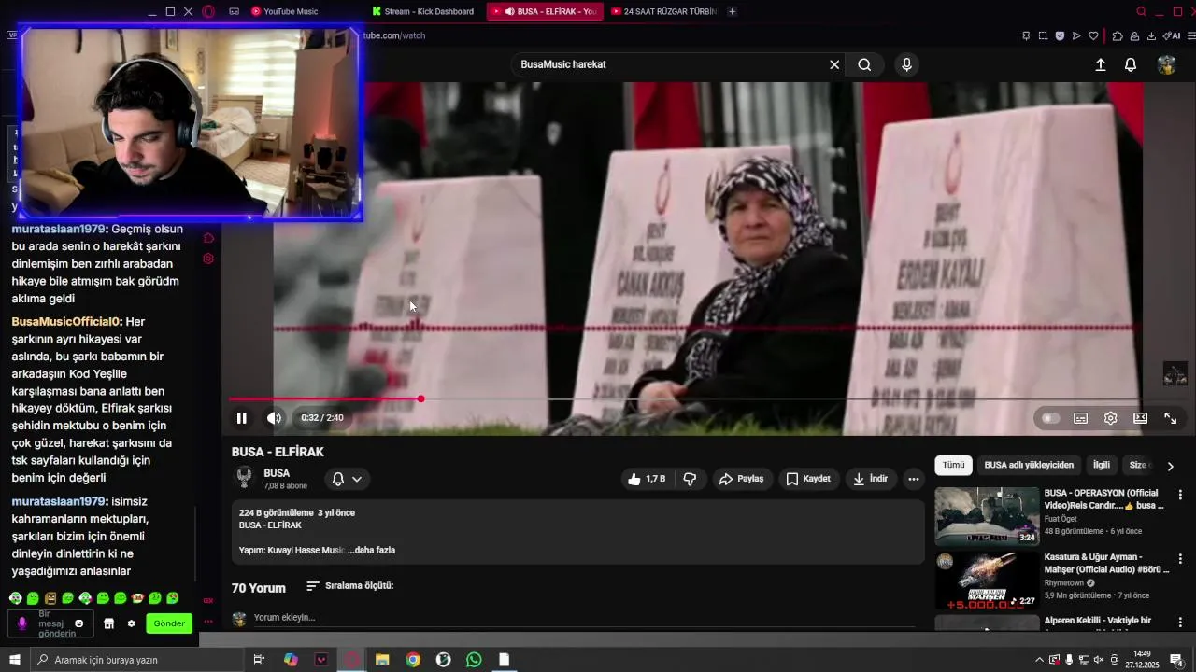Click the Gönder send button in chat

(x=169, y=623)
